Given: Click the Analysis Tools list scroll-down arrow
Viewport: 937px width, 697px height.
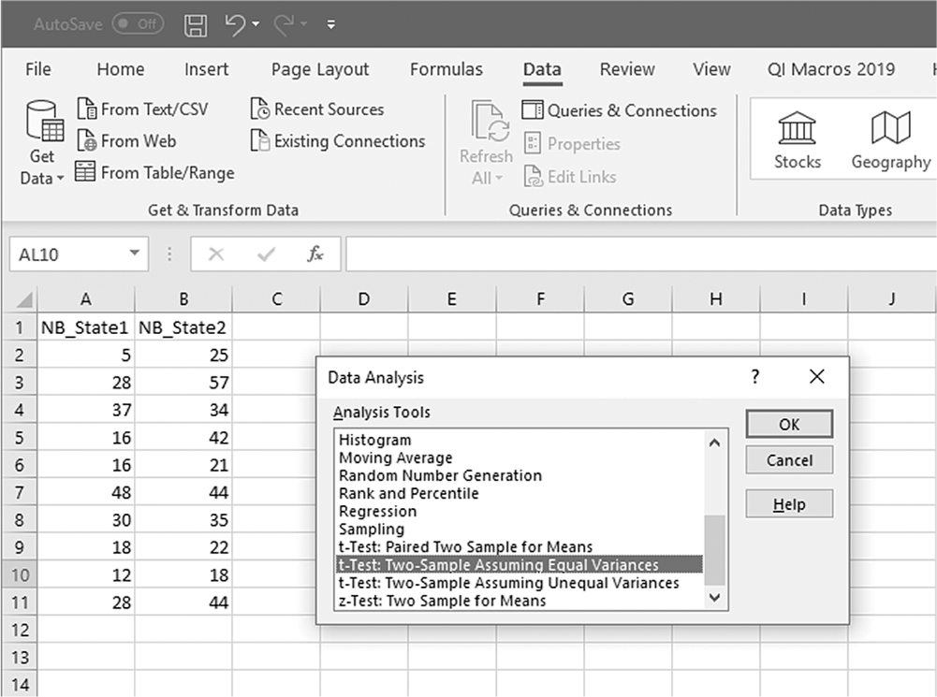Looking at the screenshot, I should pos(715,597).
